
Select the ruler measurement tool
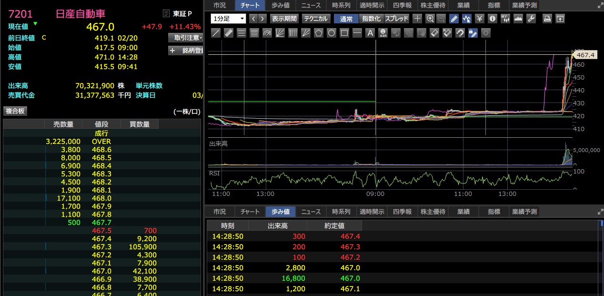pyautogui.click(x=229, y=33)
